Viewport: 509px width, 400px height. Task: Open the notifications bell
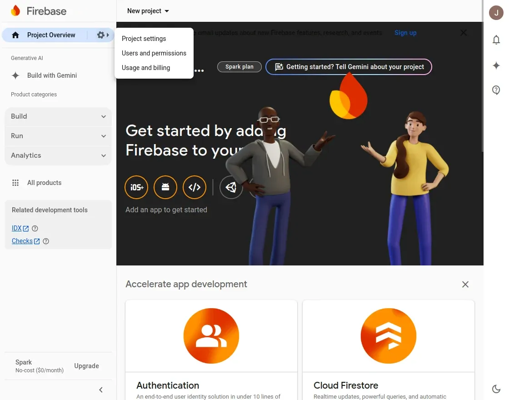click(496, 40)
